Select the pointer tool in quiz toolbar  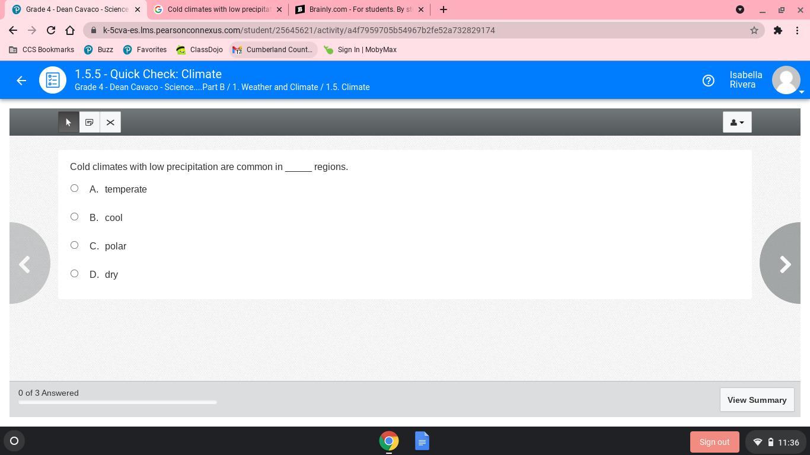coord(69,122)
